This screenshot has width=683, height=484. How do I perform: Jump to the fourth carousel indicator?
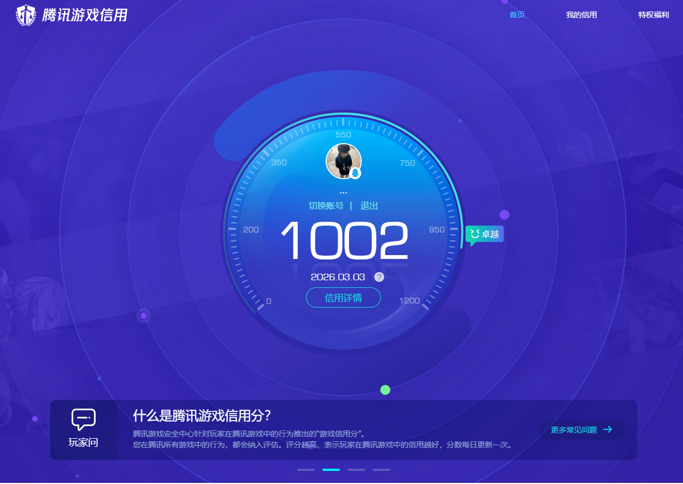point(381,470)
